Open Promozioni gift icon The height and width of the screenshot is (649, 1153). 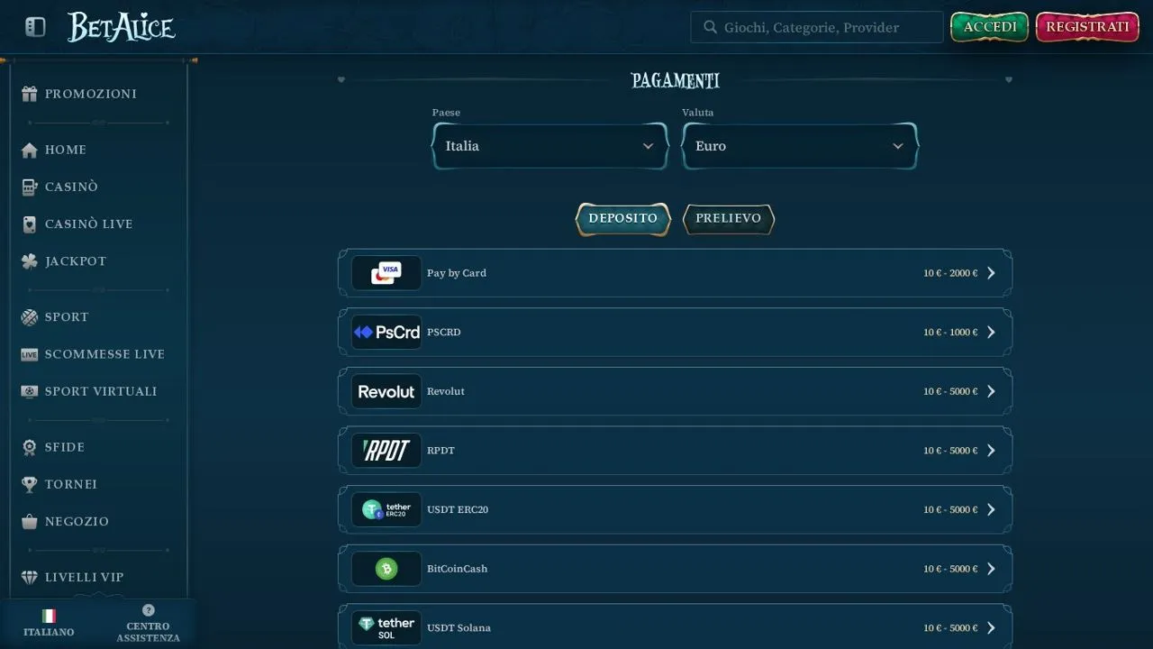[x=30, y=94]
